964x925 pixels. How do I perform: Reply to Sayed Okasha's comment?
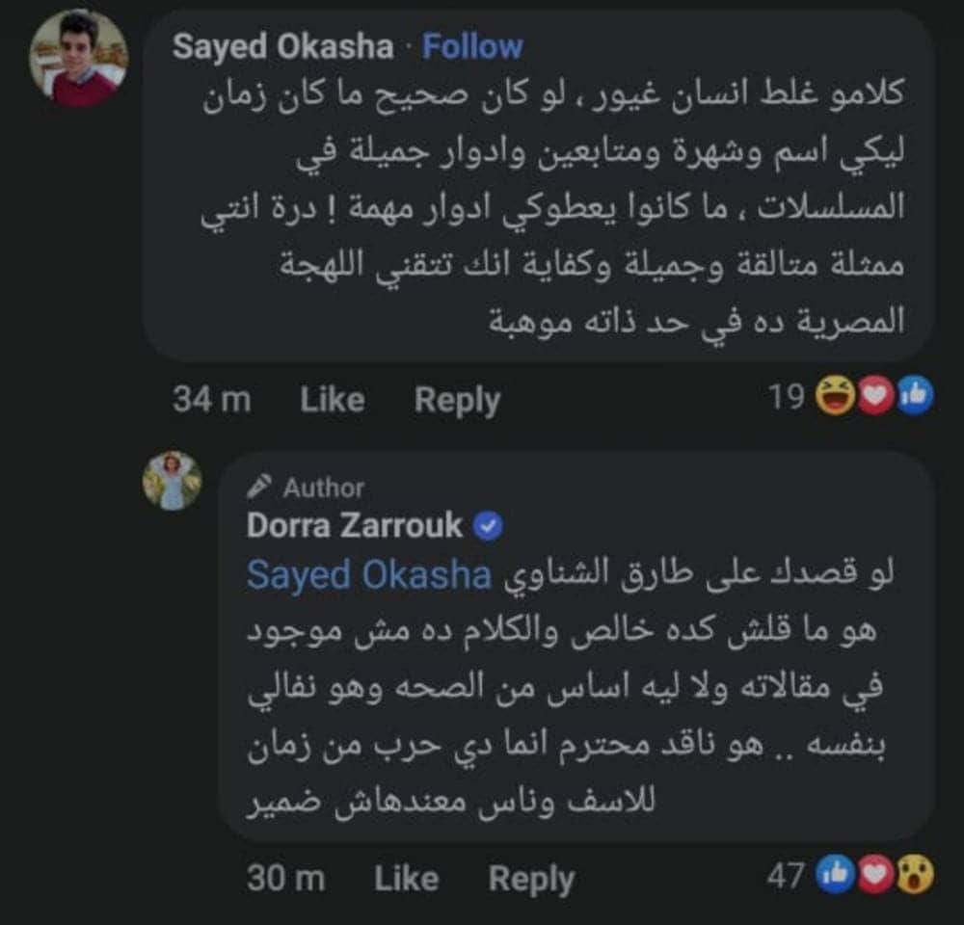click(457, 400)
